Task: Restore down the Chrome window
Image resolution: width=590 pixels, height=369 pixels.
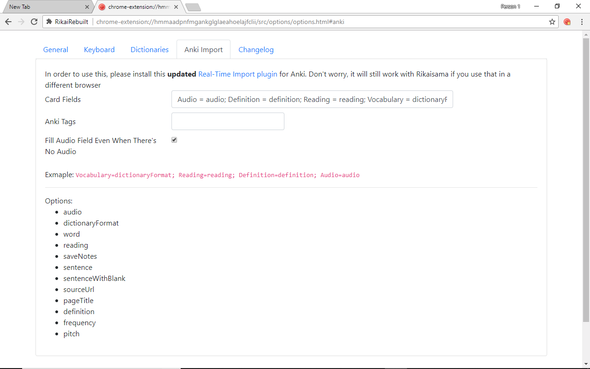Action: (x=557, y=6)
